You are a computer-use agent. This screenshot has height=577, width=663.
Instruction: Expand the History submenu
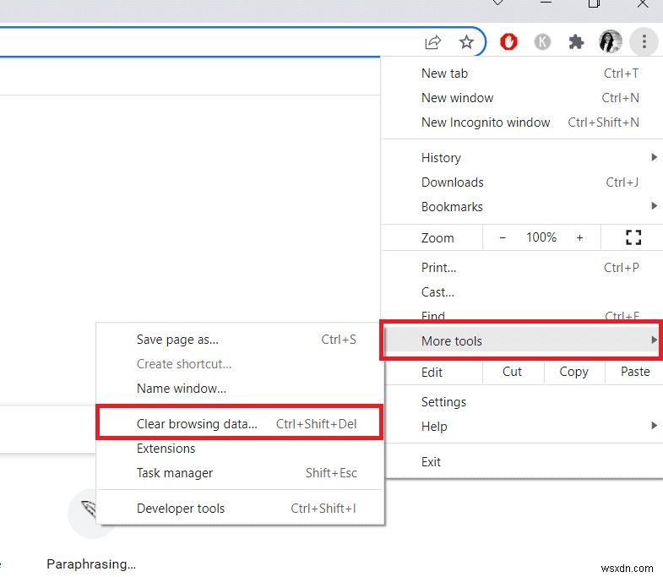click(x=522, y=158)
